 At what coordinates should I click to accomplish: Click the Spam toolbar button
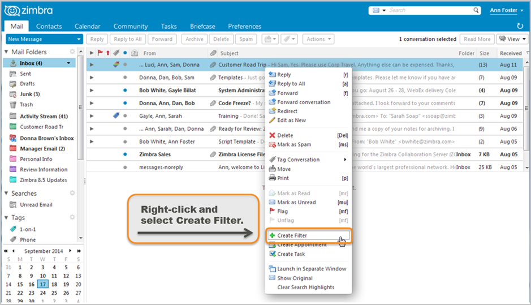pyautogui.click(x=246, y=39)
